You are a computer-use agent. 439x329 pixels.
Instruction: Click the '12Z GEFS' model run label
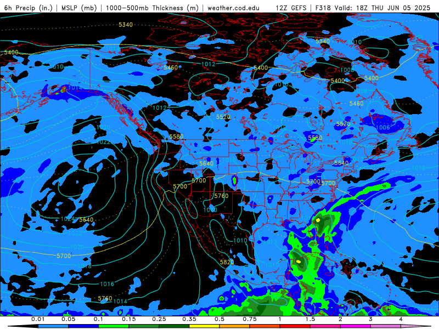coord(291,8)
